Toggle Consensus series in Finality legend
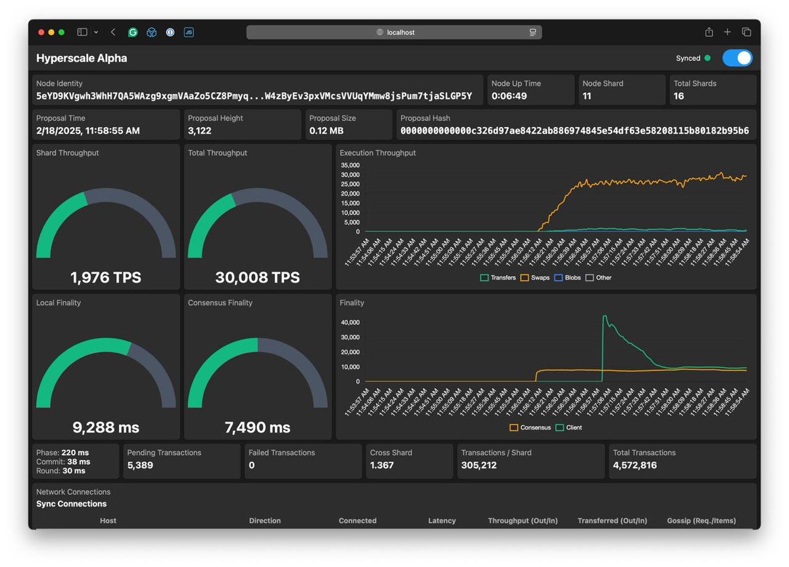The image size is (789, 567). pyautogui.click(x=530, y=428)
